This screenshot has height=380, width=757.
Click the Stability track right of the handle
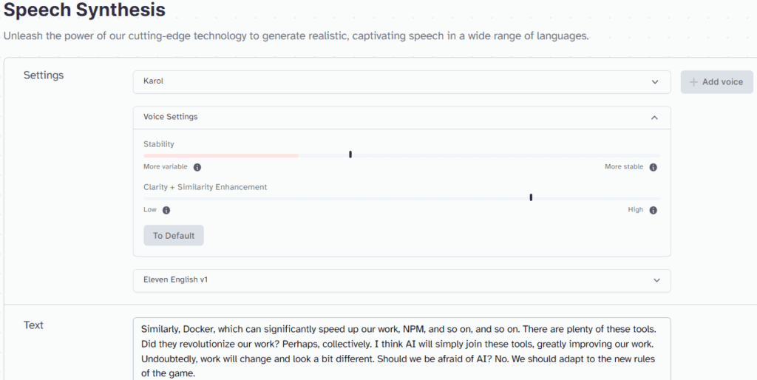click(x=503, y=155)
